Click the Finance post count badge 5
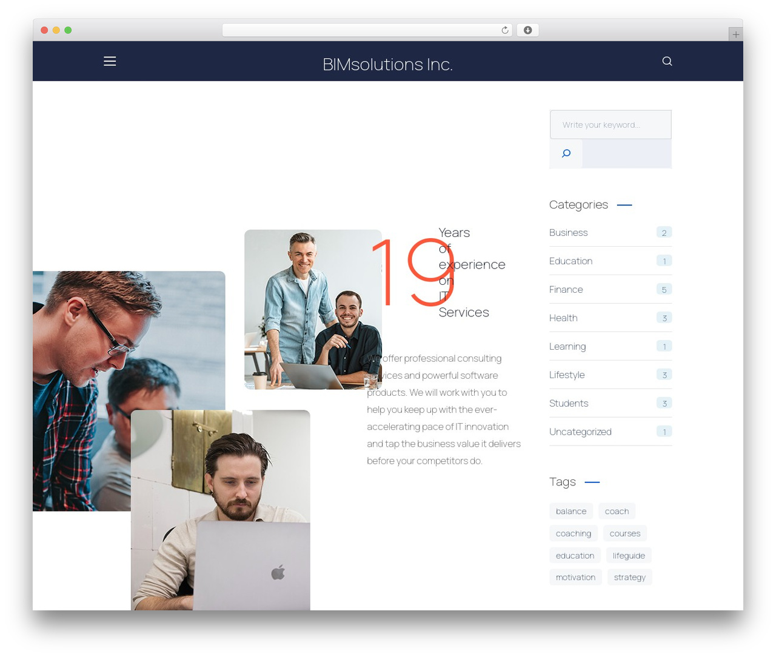776x657 pixels. tap(664, 290)
